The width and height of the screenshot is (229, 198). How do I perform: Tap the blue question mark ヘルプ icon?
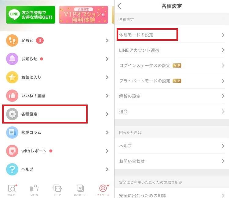click(x=12, y=169)
